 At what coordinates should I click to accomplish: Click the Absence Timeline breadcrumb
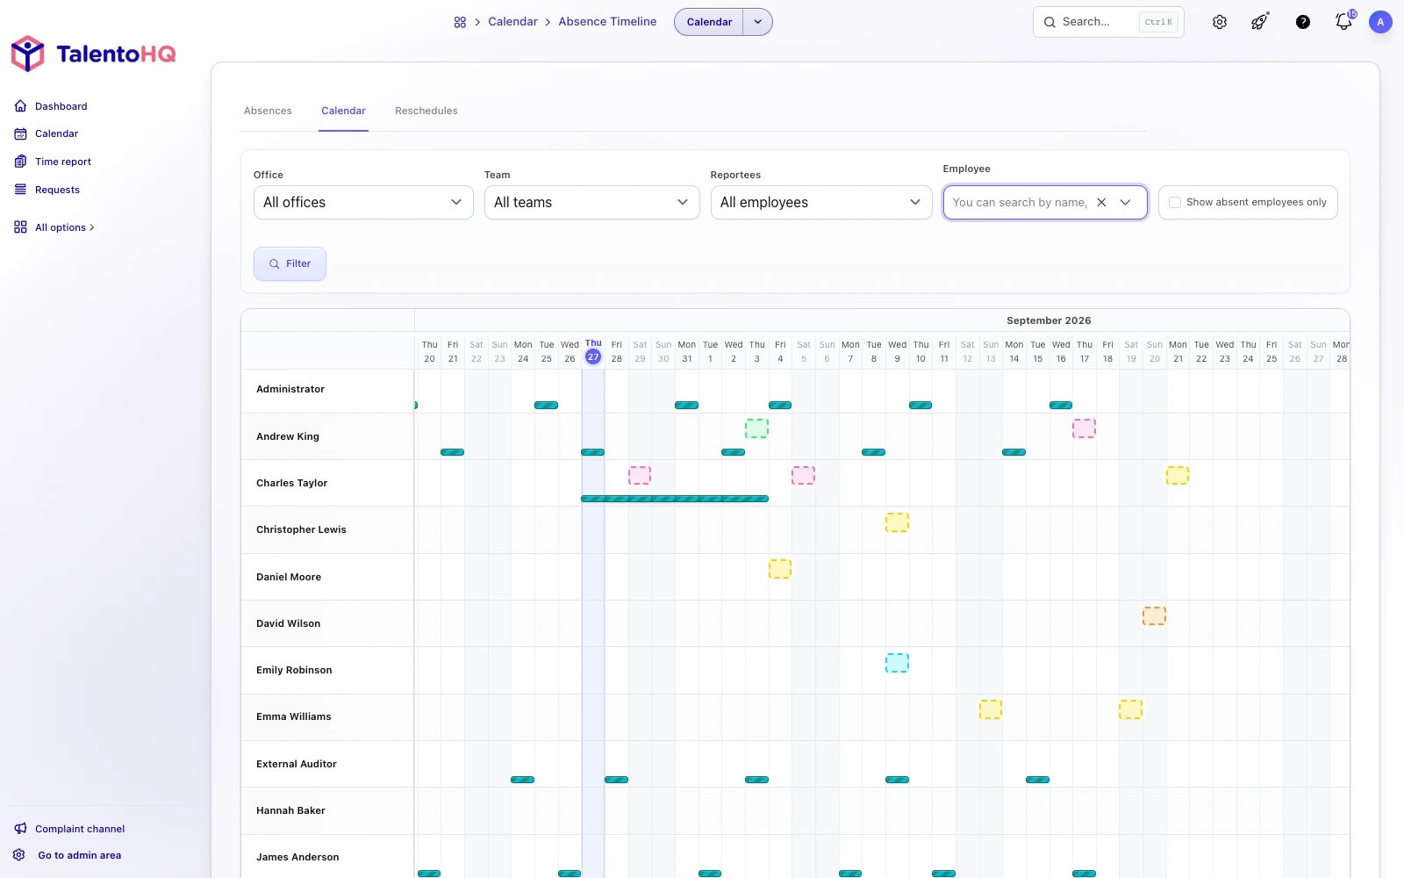point(607,22)
